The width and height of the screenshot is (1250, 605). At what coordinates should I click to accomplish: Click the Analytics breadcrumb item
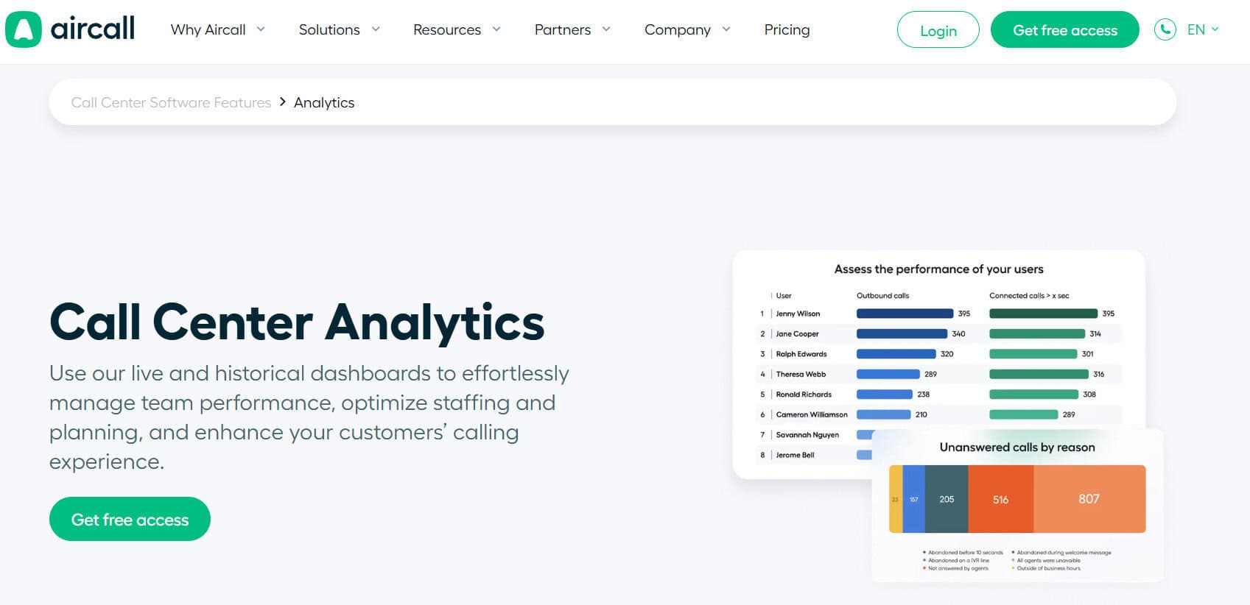pyautogui.click(x=324, y=102)
